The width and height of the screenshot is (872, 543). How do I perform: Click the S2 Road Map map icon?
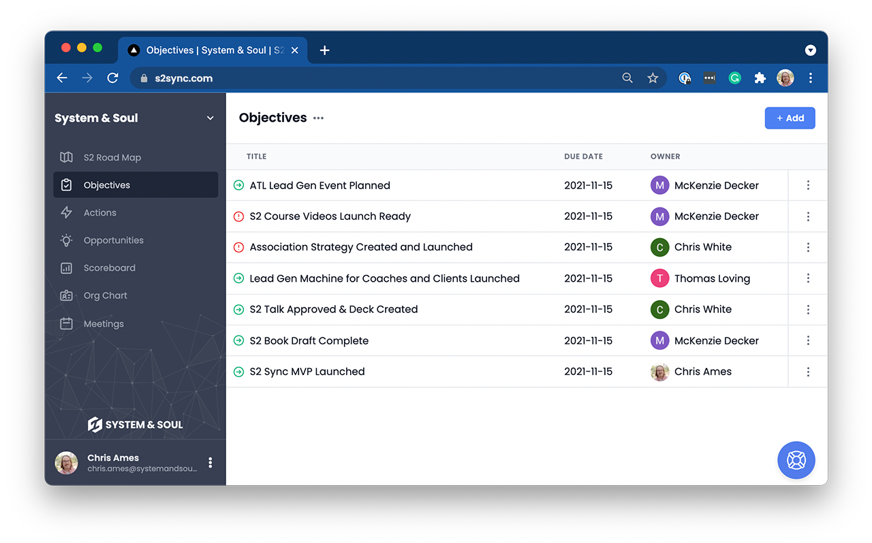(x=66, y=157)
